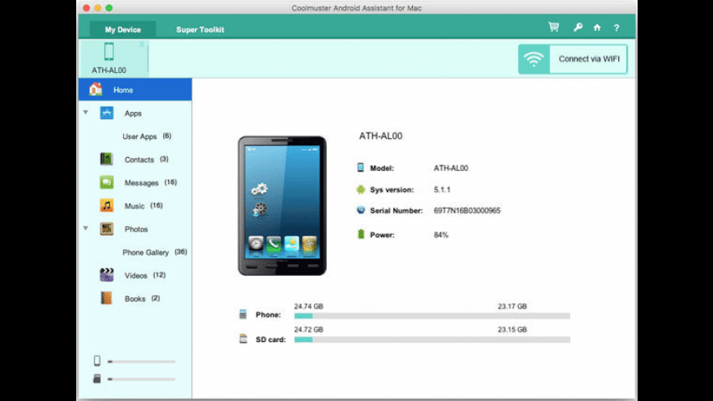Click the Photos picture icon

coord(107,228)
